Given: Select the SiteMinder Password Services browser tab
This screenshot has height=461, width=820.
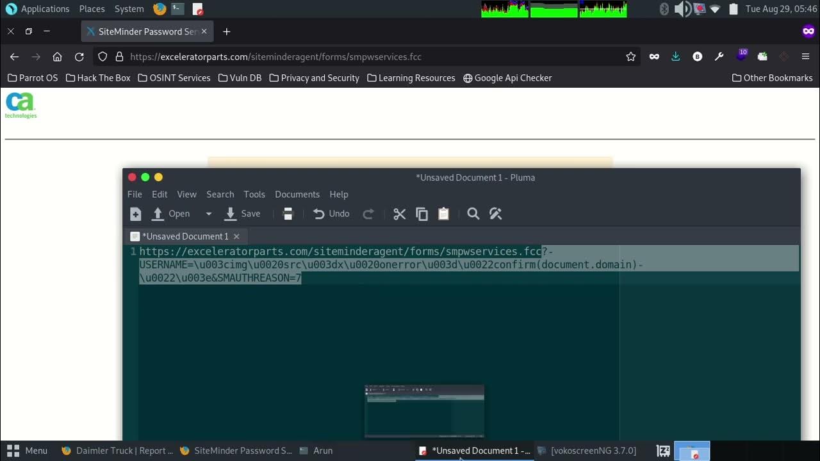Looking at the screenshot, I should pyautogui.click(x=147, y=31).
